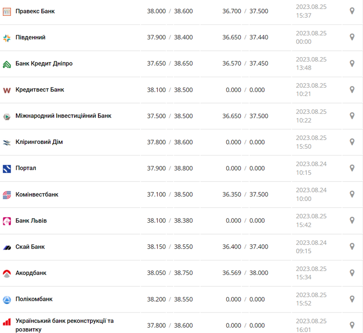The width and height of the screenshot is (363, 333).
Task: Open map location for Правекс Банк
Action: 352,11
